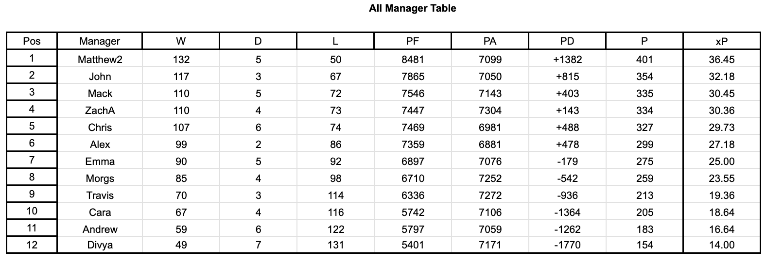Select the Pos column header
This screenshot has height=263, width=766.
tap(32, 41)
